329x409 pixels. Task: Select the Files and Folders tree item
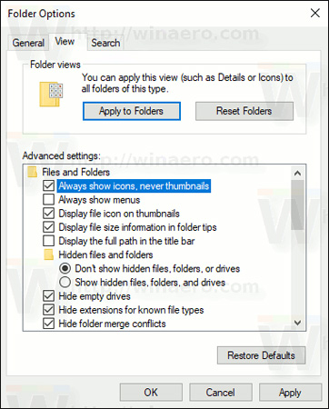75,172
